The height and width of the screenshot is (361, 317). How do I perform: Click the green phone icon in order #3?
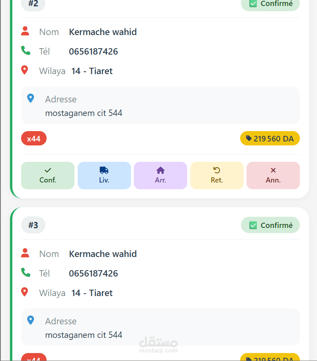pyautogui.click(x=25, y=273)
